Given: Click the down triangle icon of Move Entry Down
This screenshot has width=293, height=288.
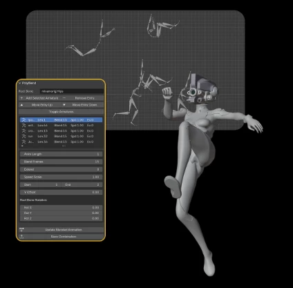Looking at the screenshot, I should (64, 105).
